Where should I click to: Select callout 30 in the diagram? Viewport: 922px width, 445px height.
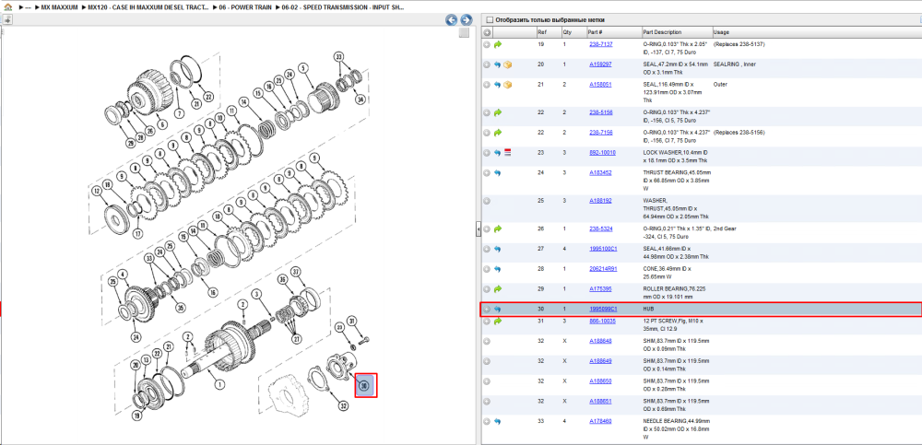pyautogui.click(x=364, y=386)
